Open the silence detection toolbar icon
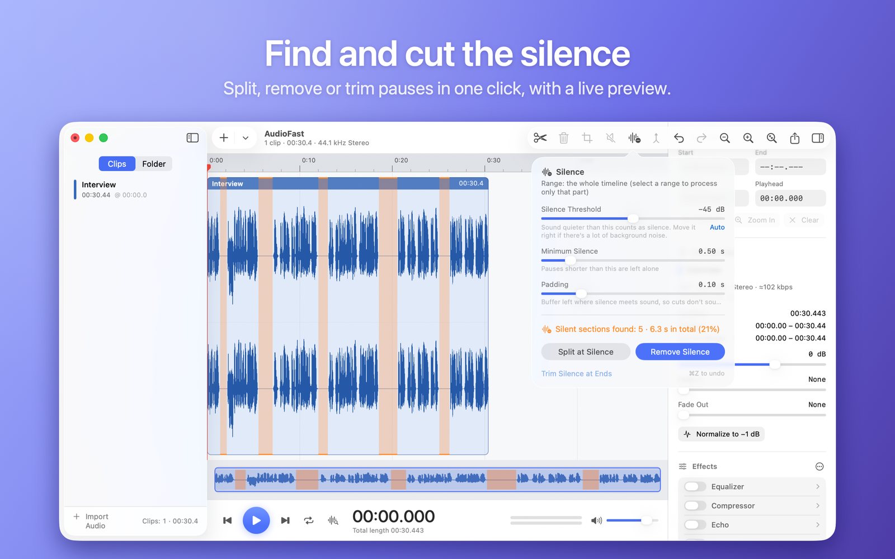 coord(634,138)
